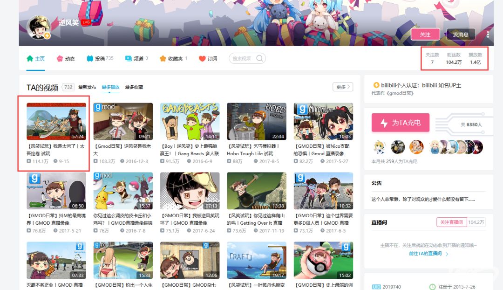Click the play count icon beside 73.1万
The image size is (503, 290).
pos(296,231)
